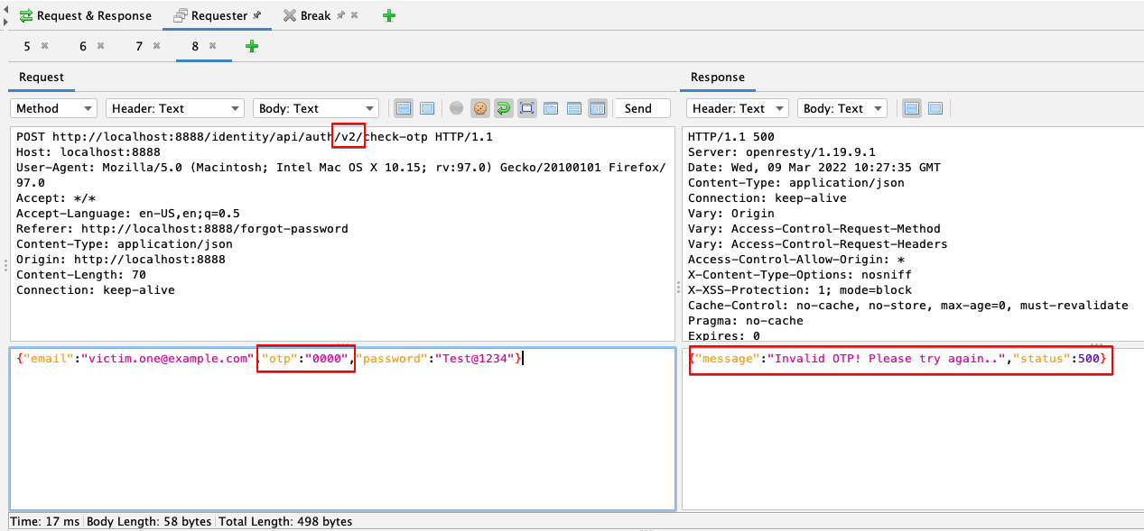The height and width of the screenshot is (531, 1144).
Task: Select the Request panel tab
Action: point(42,78)
